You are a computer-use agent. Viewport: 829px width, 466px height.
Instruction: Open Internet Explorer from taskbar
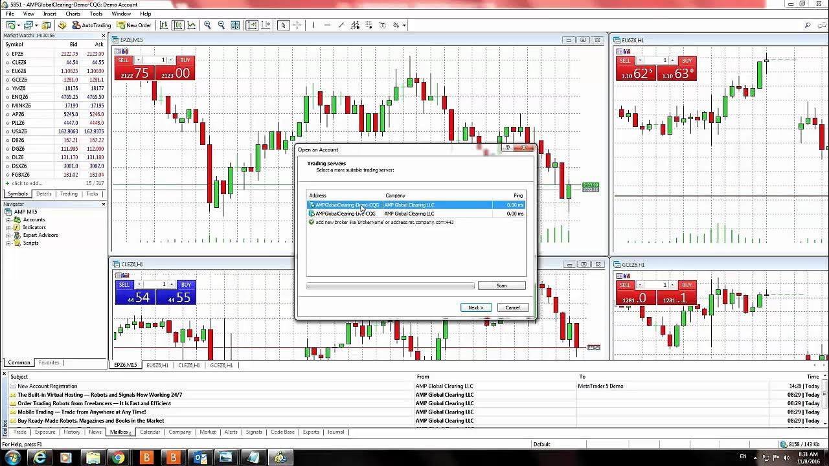tap(40, 458)
